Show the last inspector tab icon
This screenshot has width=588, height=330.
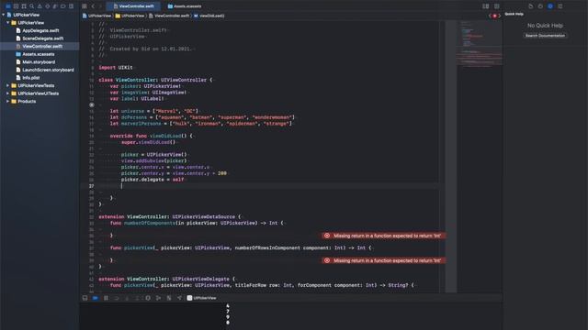coord(560,6)
